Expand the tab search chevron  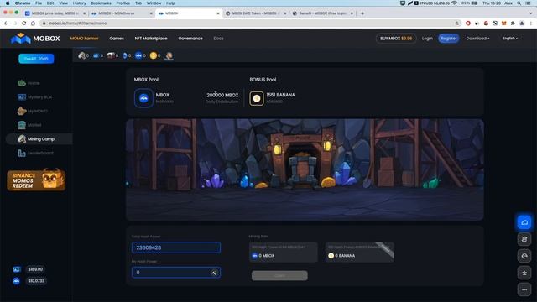point(531,13)
